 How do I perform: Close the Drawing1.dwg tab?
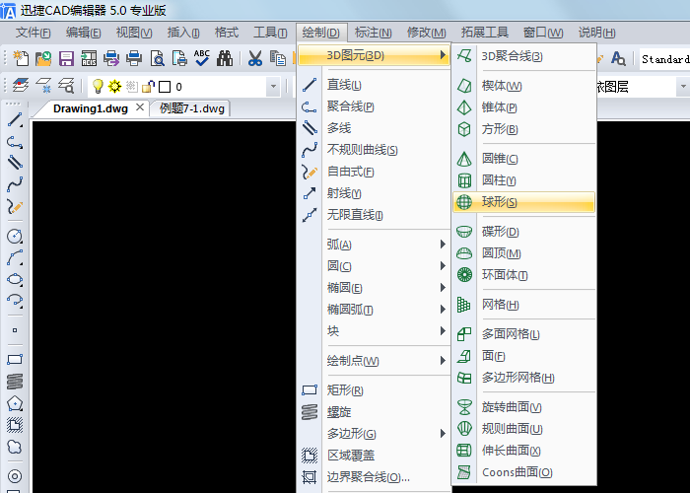click(140, 106)
